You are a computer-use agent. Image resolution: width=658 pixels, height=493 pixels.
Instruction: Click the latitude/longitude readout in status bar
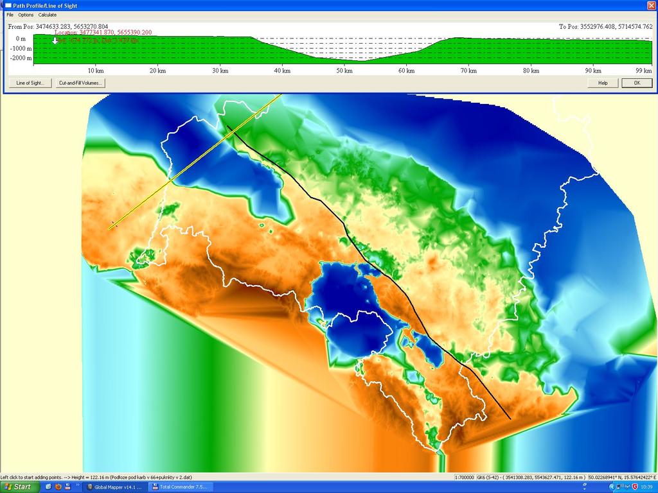(622, 478)
